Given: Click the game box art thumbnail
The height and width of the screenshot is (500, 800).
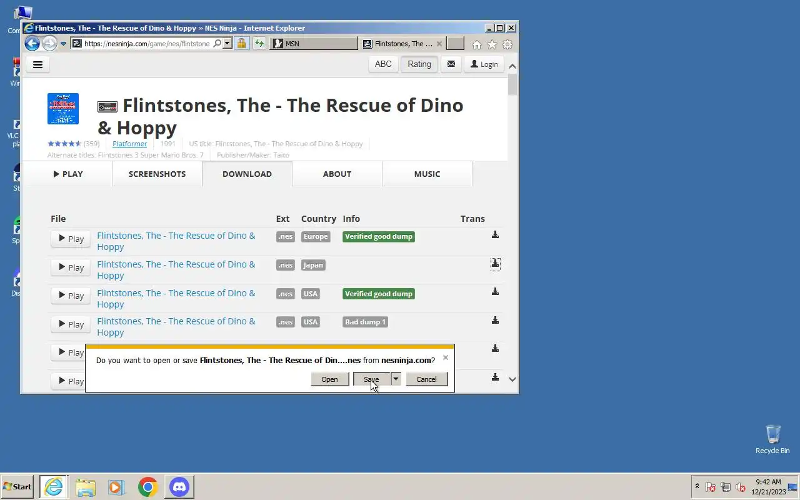Looking at the screenshot, I should 63,109.
